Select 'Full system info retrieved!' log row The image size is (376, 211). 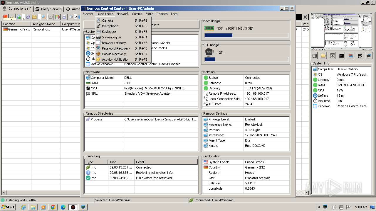141,178
